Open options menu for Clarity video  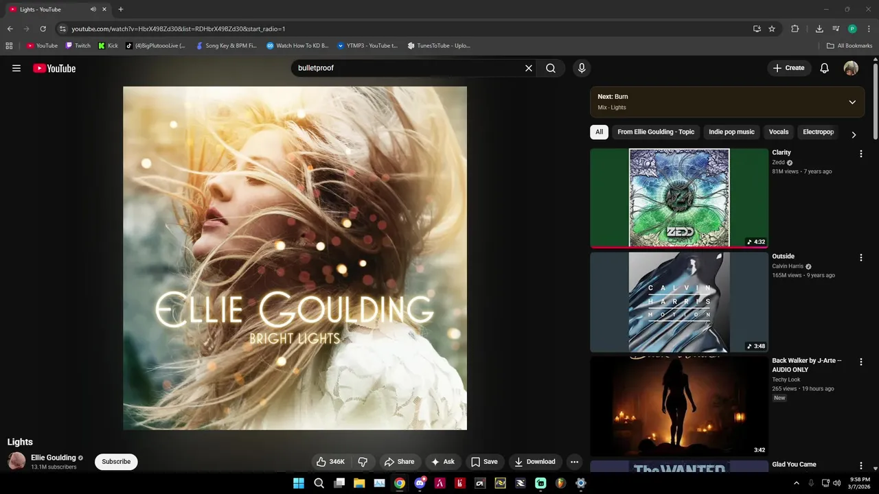860,154
